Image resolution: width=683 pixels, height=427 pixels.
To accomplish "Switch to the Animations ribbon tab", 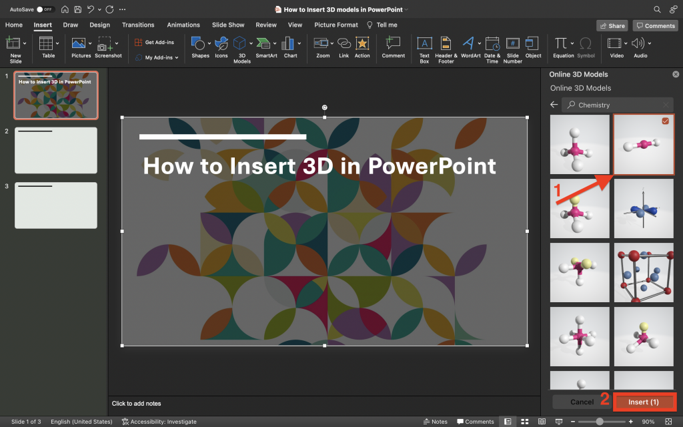I will tap(183, 25).
